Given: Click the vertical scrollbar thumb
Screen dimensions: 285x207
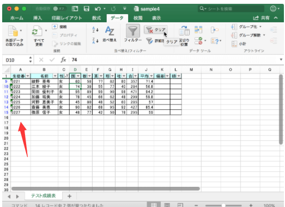Looking at the screenshot, I should click(281, 109).
